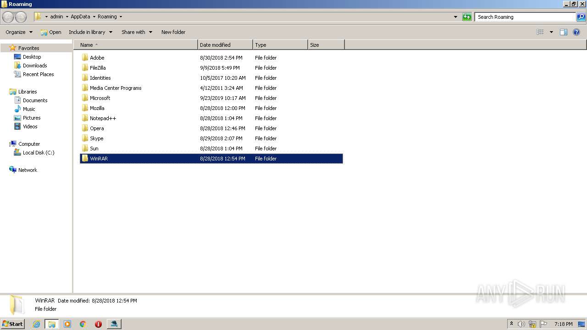Viewport: 587px width, 330px height.
Task: Select the Notepad++ folder row
Action: pos(211,118)
